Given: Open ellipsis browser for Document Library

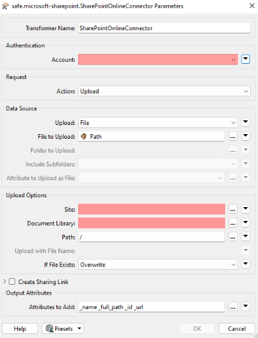Looking at the screenshot, I should [232, 223].
